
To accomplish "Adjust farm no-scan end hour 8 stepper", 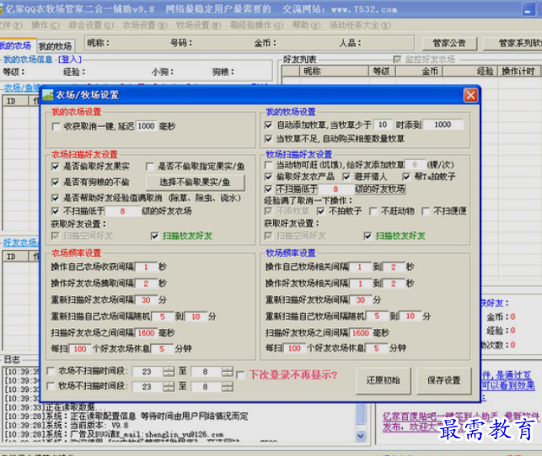I will (228, 372).
